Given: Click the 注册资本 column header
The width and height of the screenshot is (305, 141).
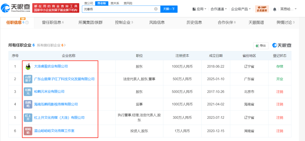Looking at the screenshot, I should (x=182, y=56).
